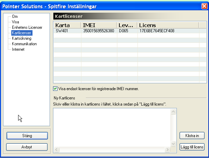Open the Internet settings page
Image resolution: width=209 pixels, height=158 pixels.
(x=18, y=49)
